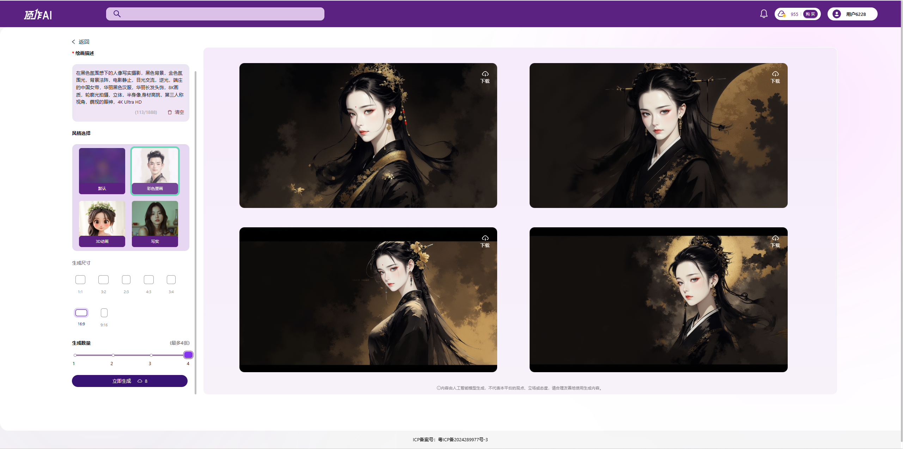The image size is (903, 449).
Task: Select the 1:1 size ratio
Action: tap(80, 280)
